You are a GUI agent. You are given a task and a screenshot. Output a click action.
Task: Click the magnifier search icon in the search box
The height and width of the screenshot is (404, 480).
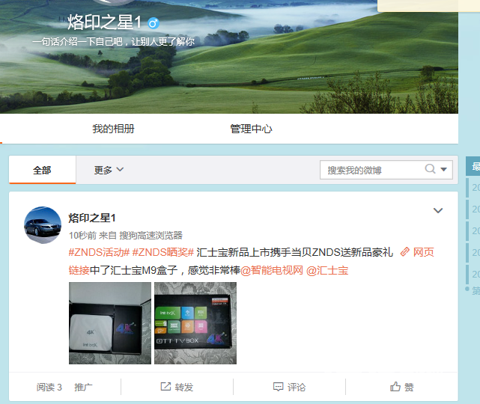coord(430,169)
